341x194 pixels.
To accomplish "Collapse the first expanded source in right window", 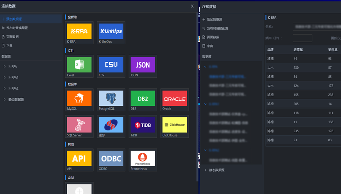I will [205, 67].
